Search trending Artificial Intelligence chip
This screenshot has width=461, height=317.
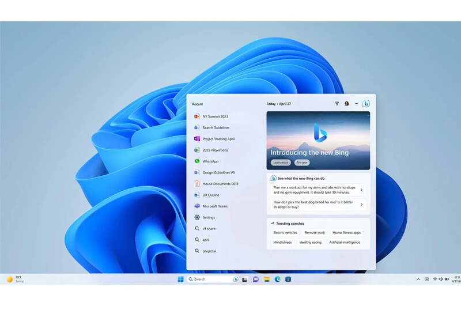345,242
